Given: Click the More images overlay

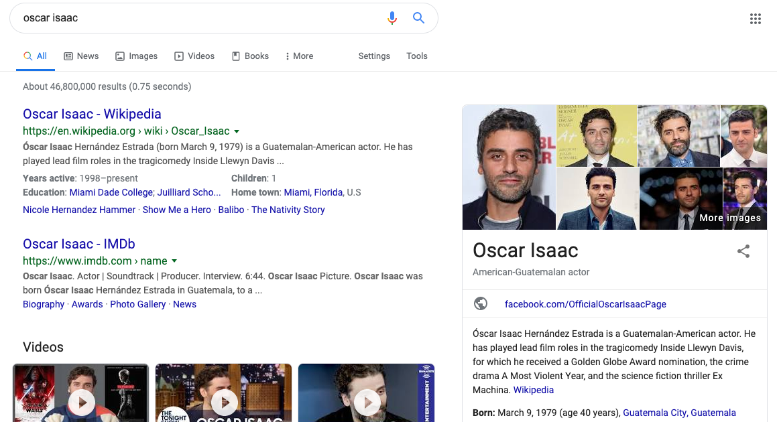Looking at the screenshot, I should pos(730,218).
